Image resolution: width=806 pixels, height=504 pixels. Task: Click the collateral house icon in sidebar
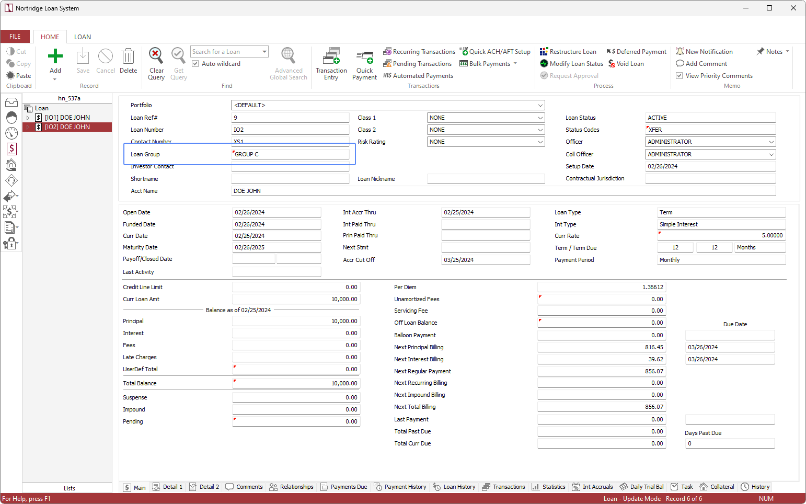point(11,165)
